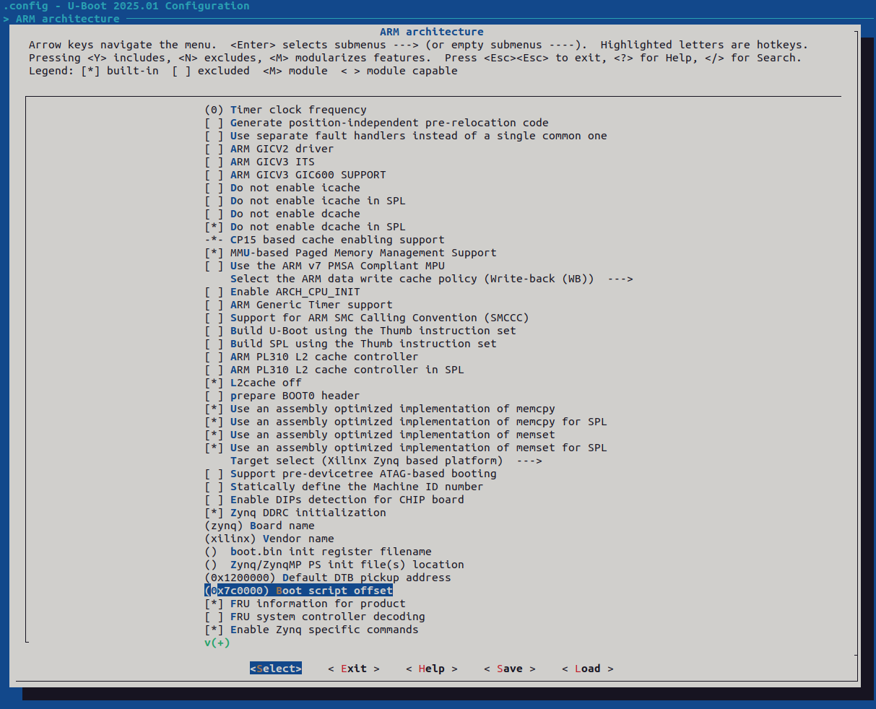876x709 pixels.
Task: Click the ARM architecture breadcrumb at top
Action: (68, 19)
